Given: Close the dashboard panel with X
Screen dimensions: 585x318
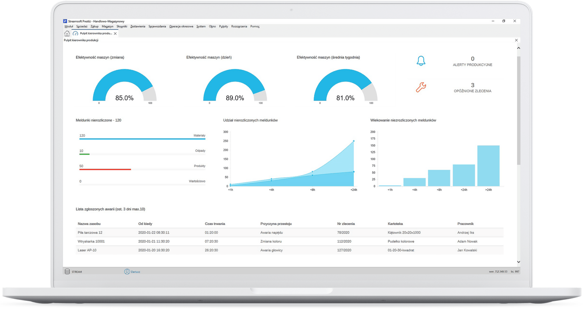Looking at the screenshot, I should (516, 40).
